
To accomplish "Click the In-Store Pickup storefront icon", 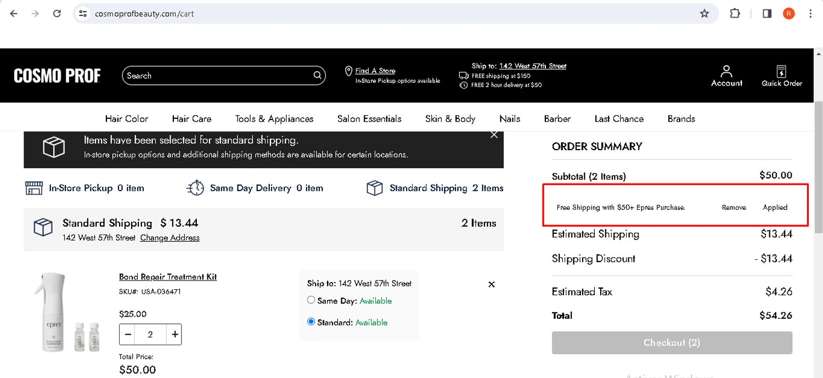I will click(34, 188).
